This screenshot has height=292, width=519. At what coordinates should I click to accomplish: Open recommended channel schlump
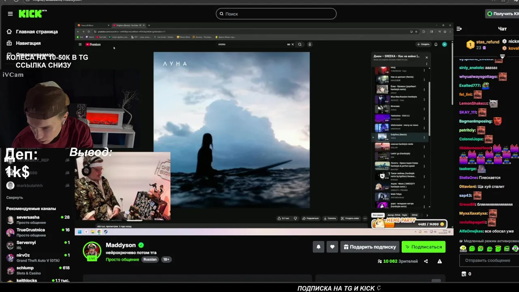tap(37, 270)
